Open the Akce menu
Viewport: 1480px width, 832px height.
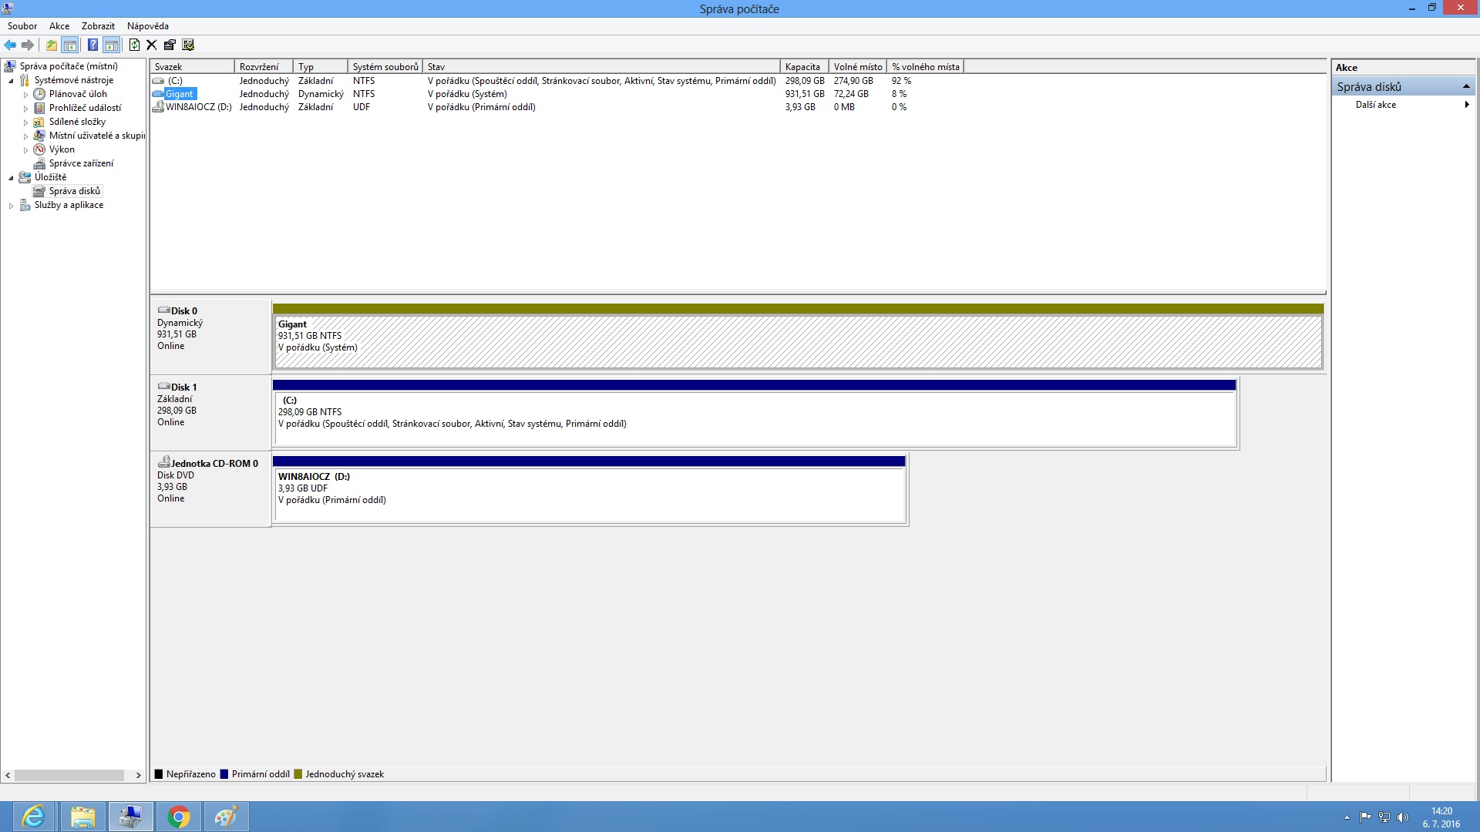tap(59, 26)
